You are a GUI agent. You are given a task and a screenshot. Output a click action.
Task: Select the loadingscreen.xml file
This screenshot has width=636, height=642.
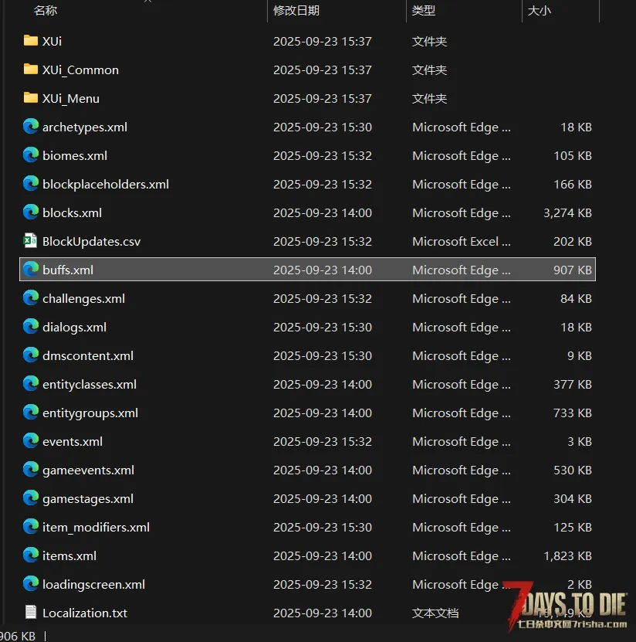point(93,584)
